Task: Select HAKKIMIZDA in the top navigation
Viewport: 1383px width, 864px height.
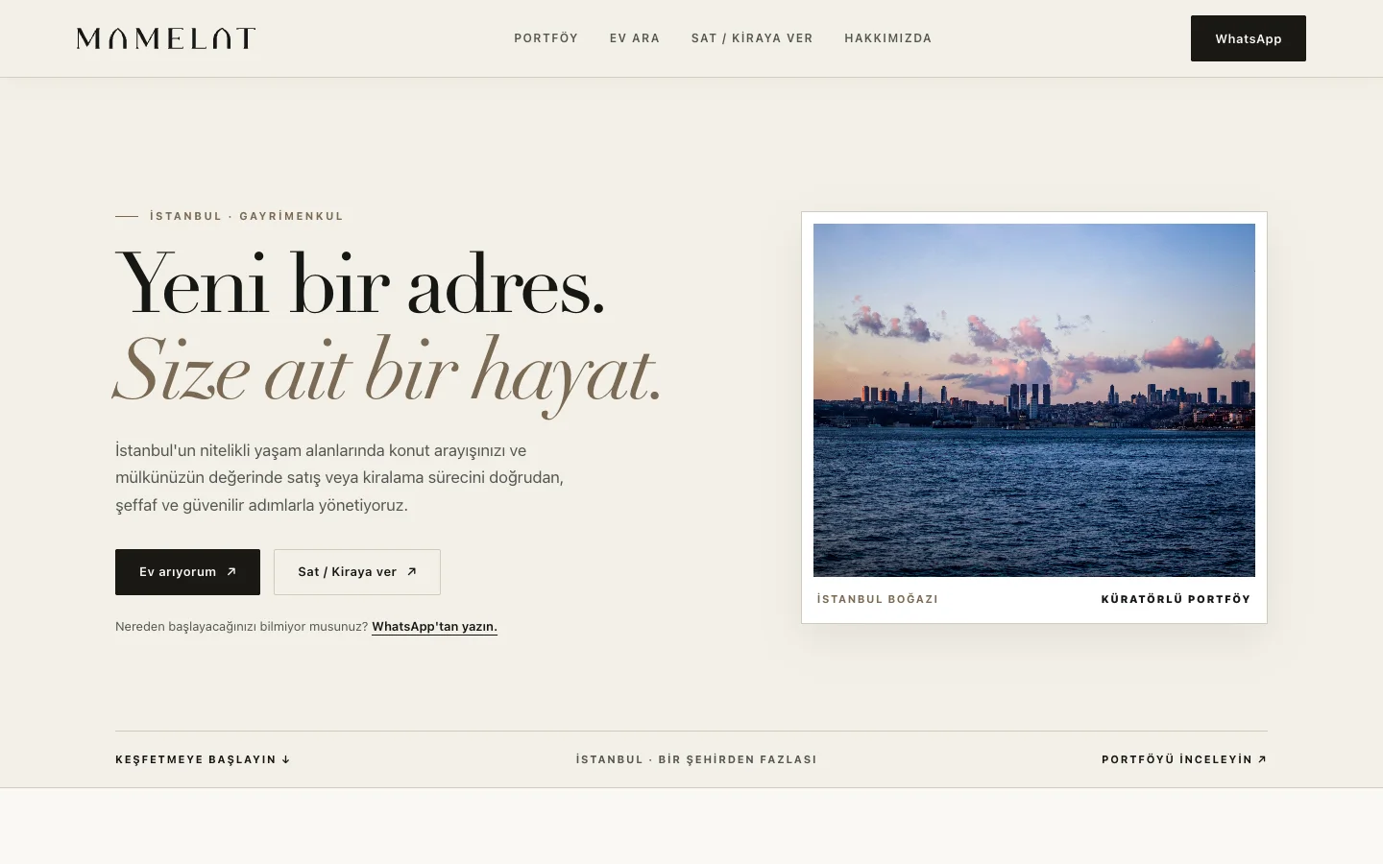Action: point(888,38)
